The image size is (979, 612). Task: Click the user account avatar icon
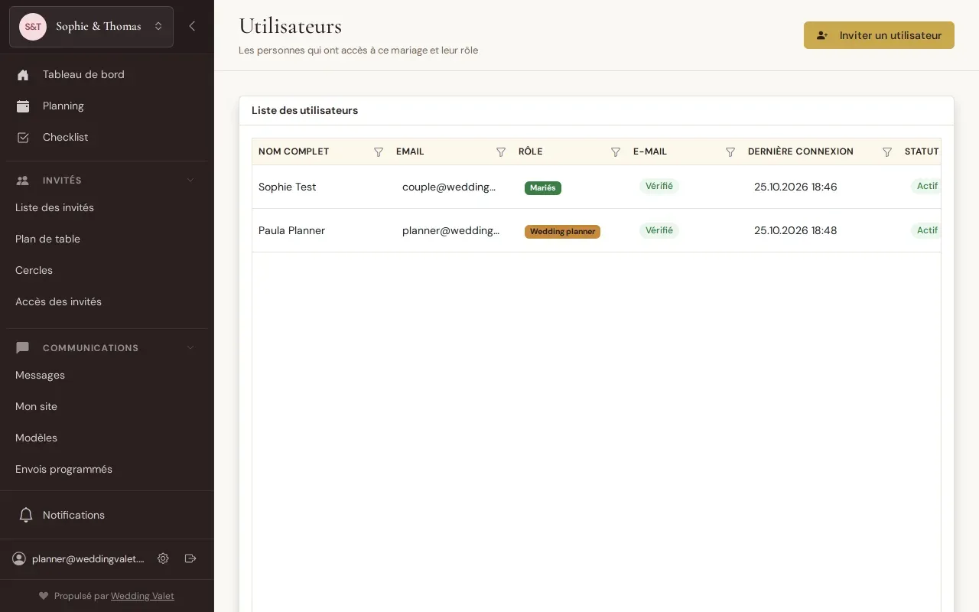coord(19,558)
